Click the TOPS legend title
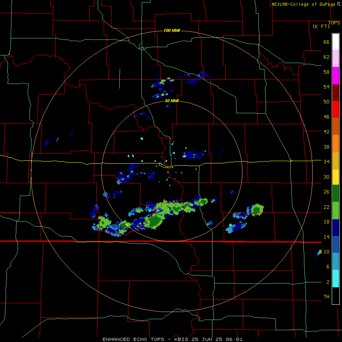This screenshot has height=342, width=342. (x=334, y=23)
